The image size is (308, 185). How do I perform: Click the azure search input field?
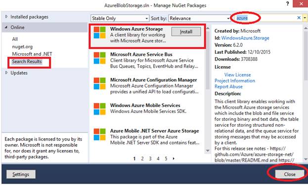tap(266, 18)
